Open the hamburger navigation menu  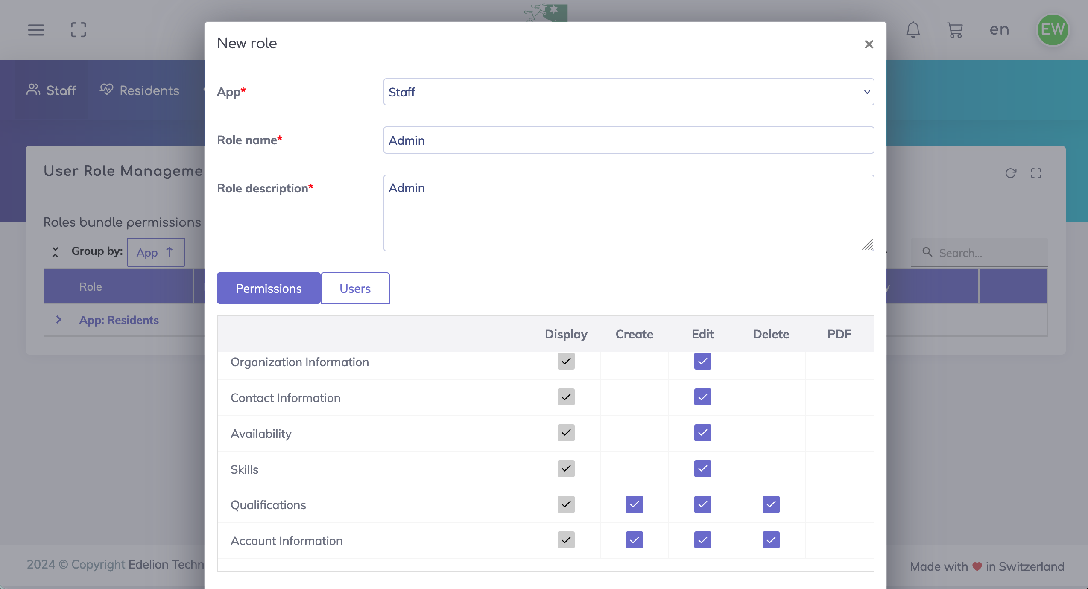point(36,30)
